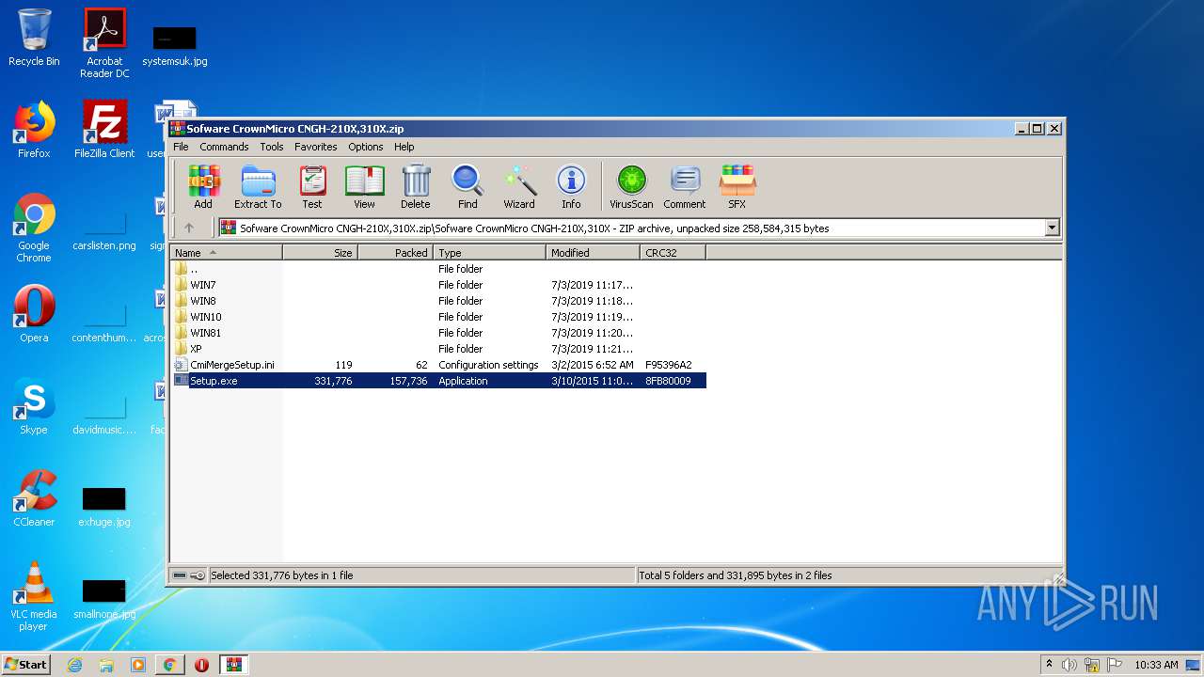The width and height of the screenshot is (1204, 677).
Task: Click the Start button
Action: (26, 665)
